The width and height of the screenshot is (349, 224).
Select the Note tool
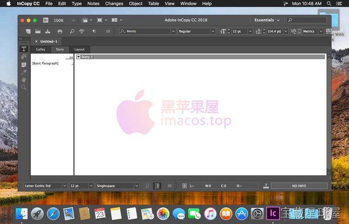pos(24,65)
